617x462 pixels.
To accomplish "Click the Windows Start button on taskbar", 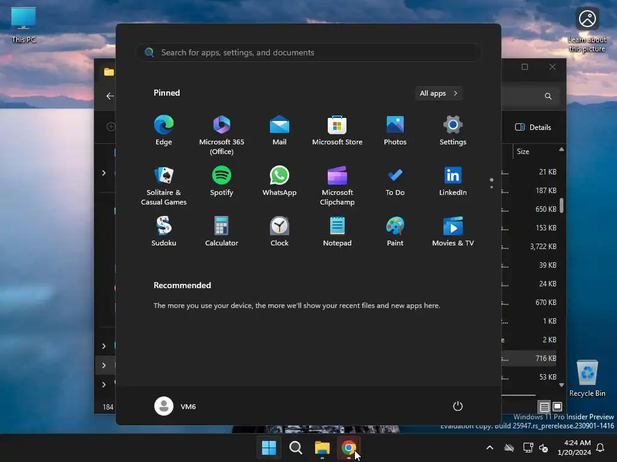I will click(x=269, y=448).
